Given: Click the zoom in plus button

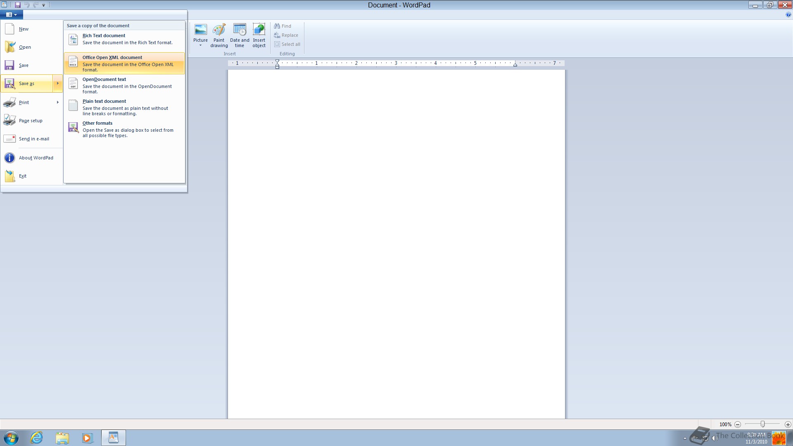Looking at the screenshot, I should point(788,424).
